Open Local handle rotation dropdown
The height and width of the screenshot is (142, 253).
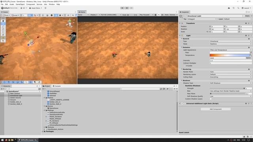pos(15,15)
